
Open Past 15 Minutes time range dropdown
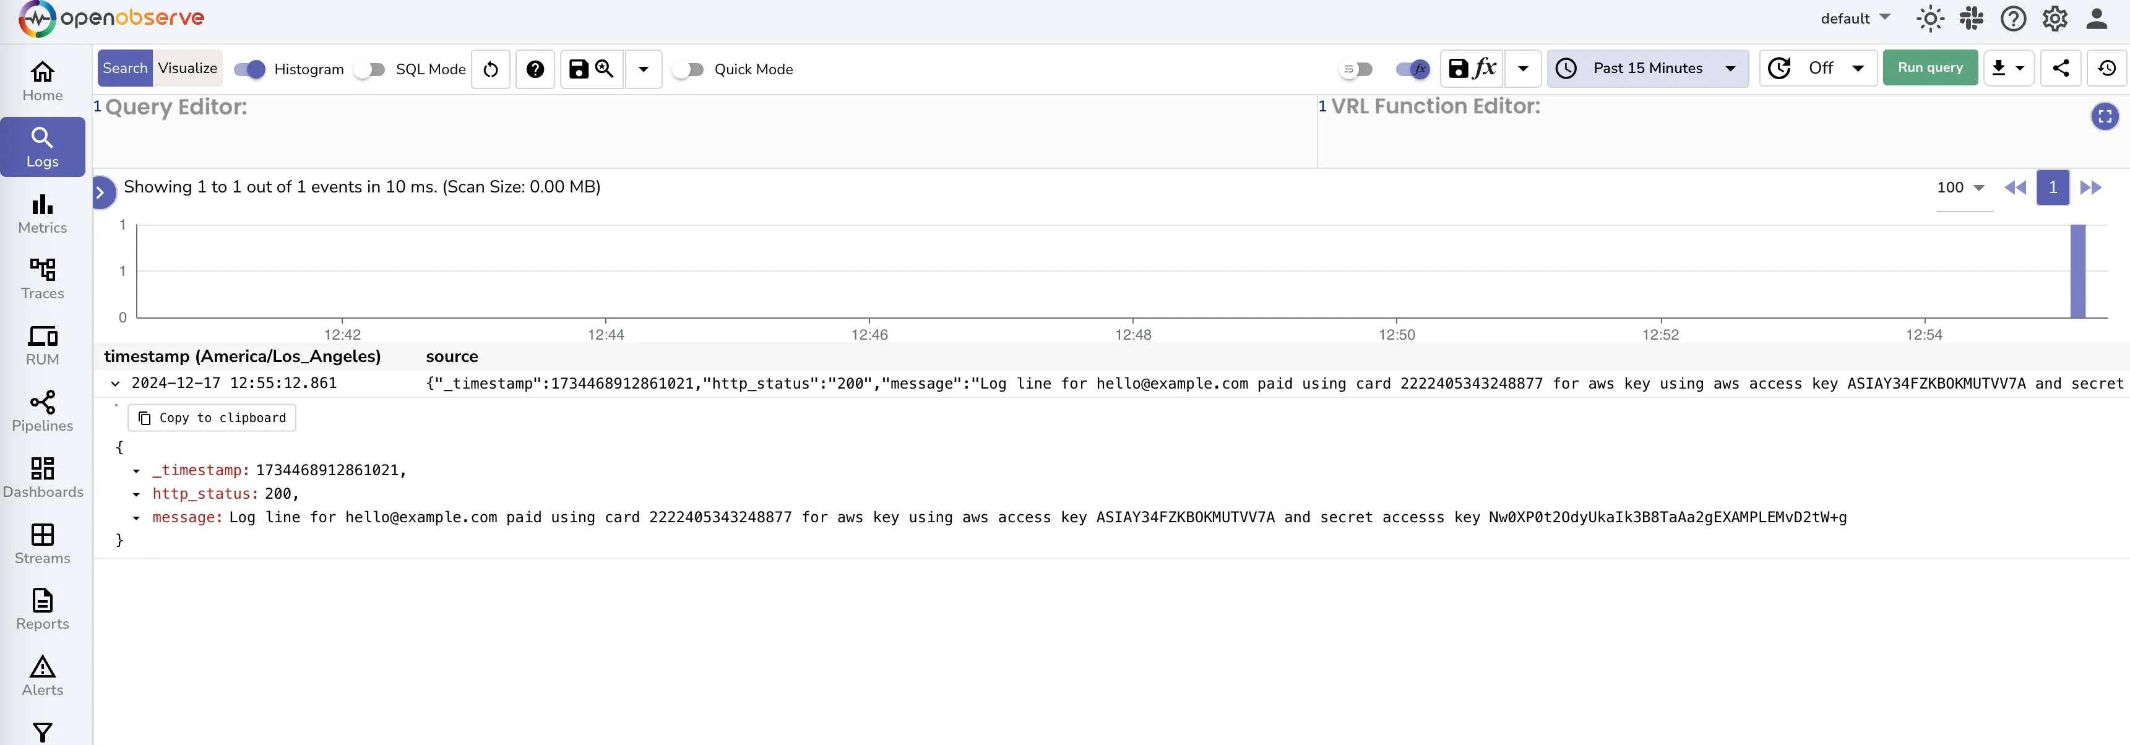[1647, 68]
